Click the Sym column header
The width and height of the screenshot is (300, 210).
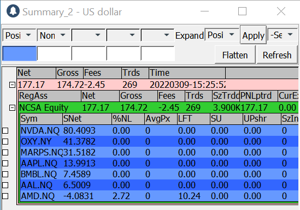[42, 119]
